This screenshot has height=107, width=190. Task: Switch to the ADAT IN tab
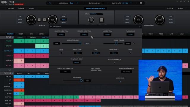pos(21,9)
